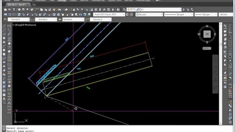Toggle layer freeze sun icon
Viewport: 235px width, 132px height.
click(131, 10)
